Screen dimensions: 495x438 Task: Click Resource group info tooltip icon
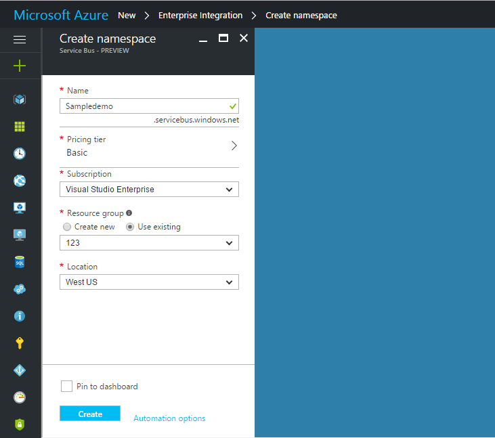click(129, 213)
